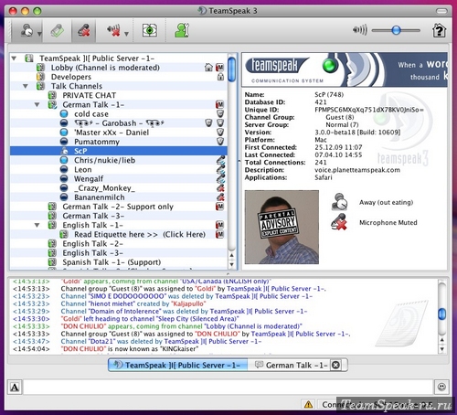Screen dimensions: 457x415
Task: Open the mute speakers dropdown arrow
Action: click(x=126, y=34)
